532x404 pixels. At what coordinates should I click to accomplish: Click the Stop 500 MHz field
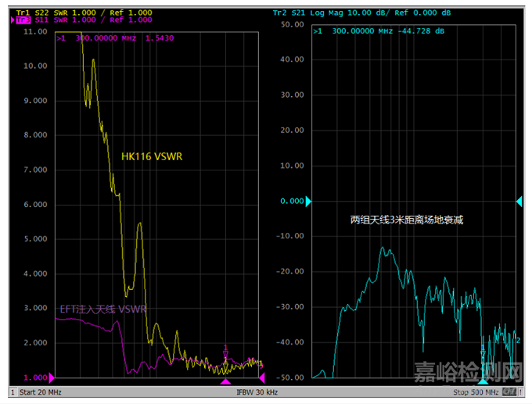click(473, 391)
